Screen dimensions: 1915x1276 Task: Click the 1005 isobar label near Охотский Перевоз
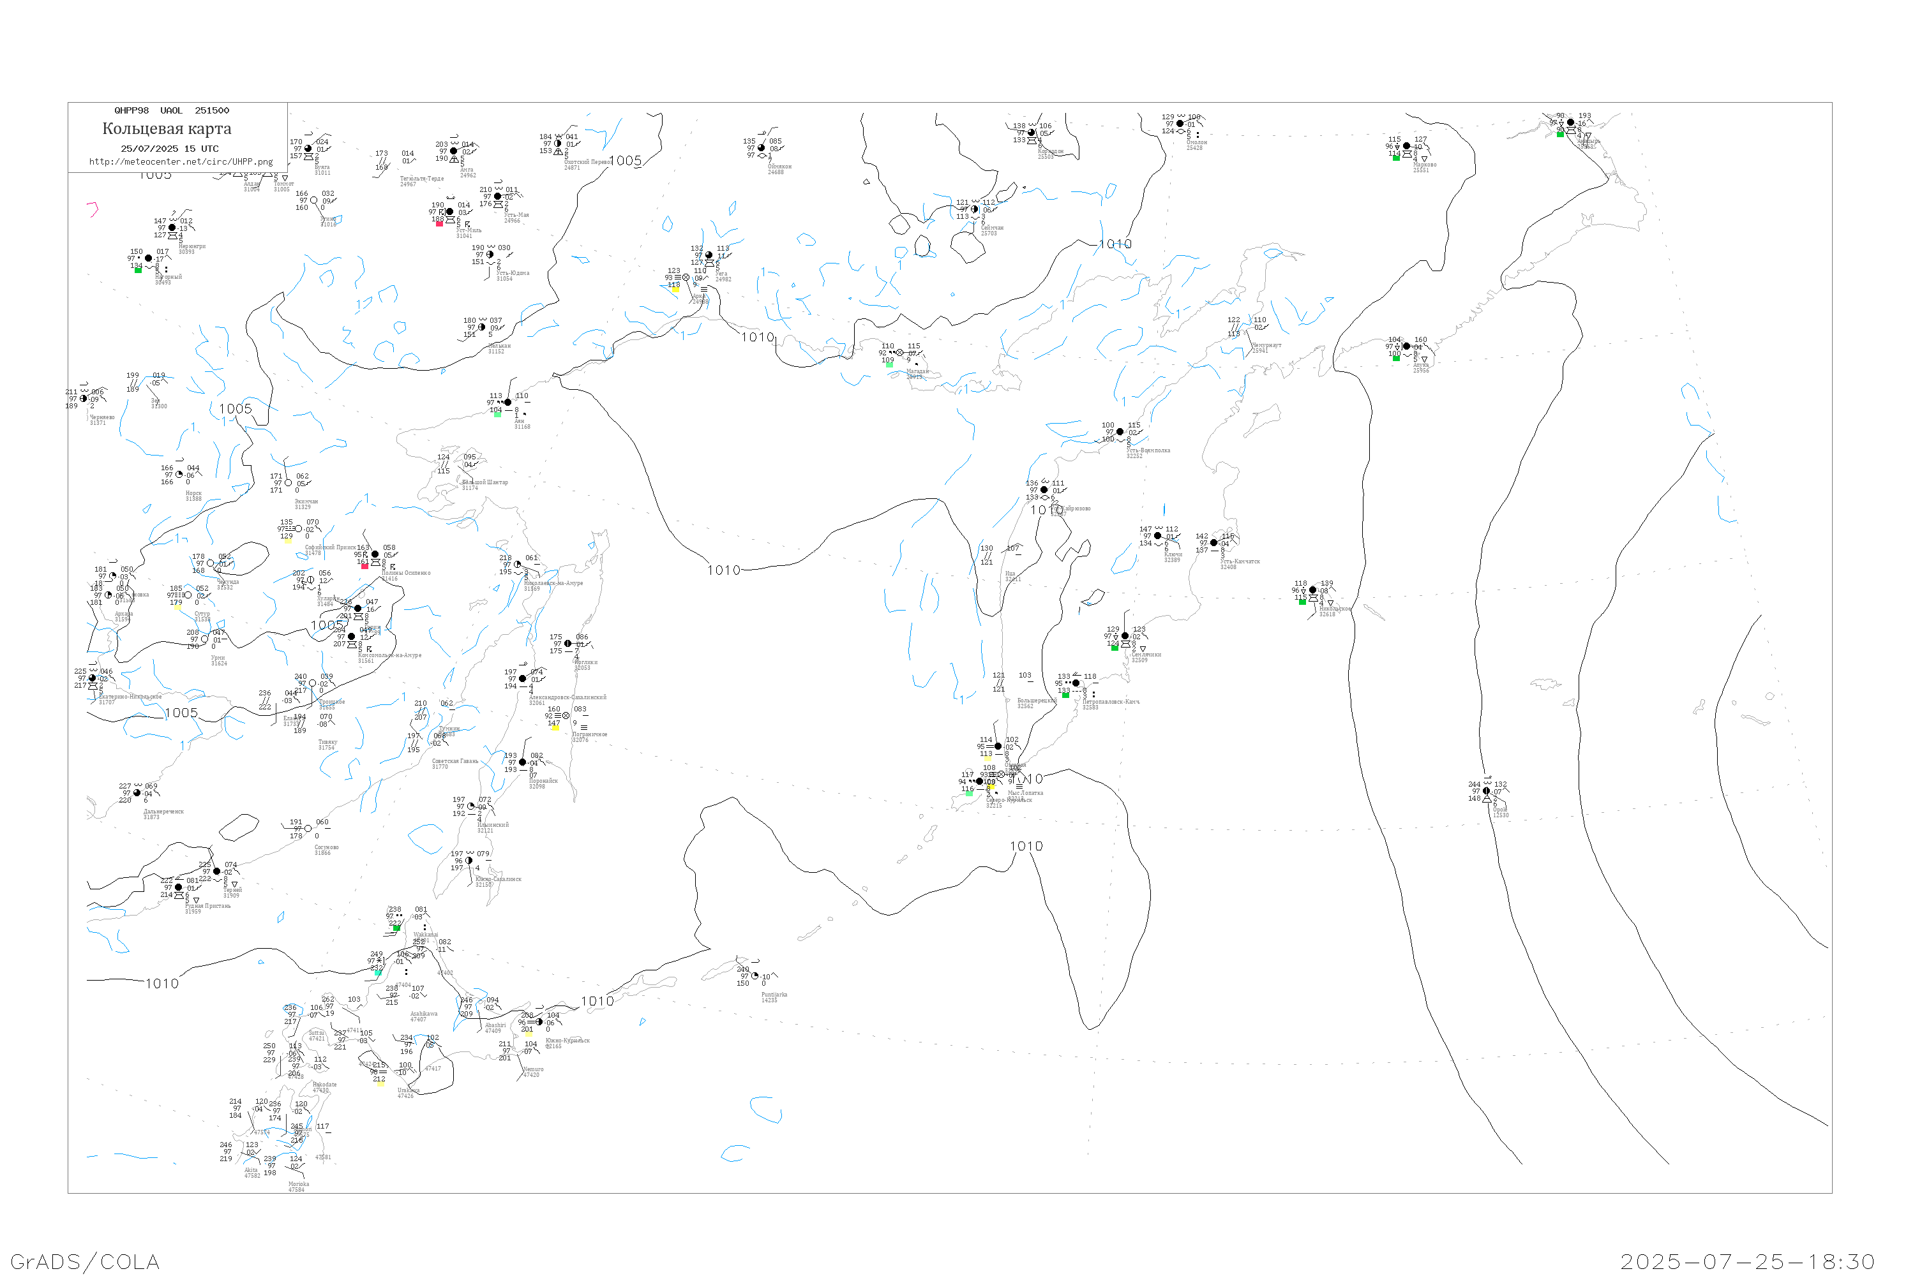(x=624, y=161)
